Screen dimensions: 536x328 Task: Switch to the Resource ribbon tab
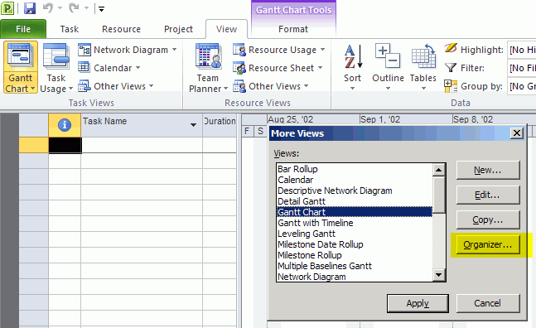click(121, 29)
